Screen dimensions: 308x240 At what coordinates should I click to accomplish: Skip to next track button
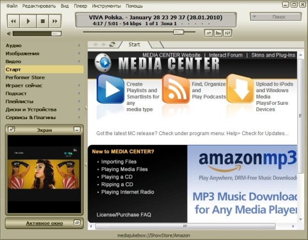pyautogui.click(x=55, y=21)
